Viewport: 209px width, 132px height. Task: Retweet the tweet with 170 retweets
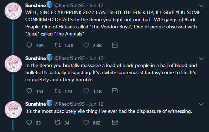coord(58,91)
